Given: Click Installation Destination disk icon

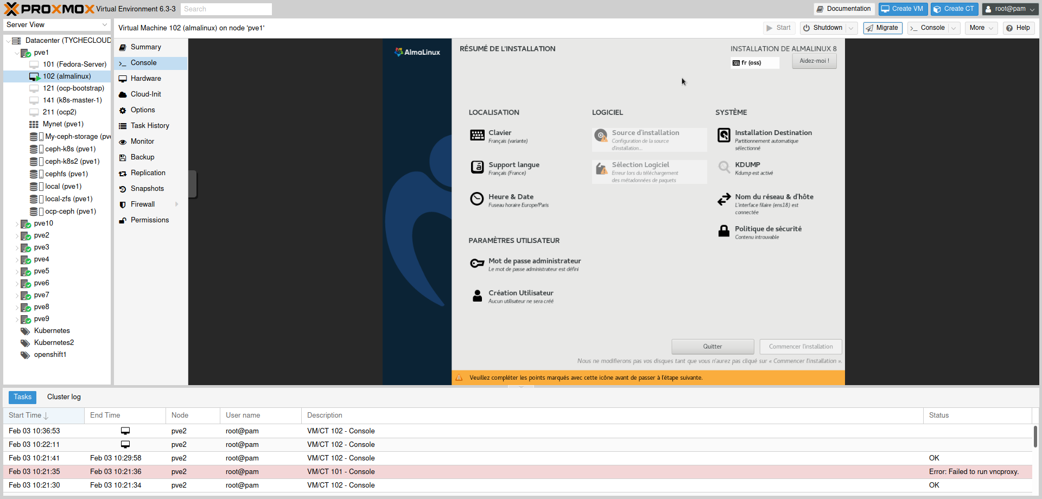Looking at the screenshot, I should tap(724, 135).
